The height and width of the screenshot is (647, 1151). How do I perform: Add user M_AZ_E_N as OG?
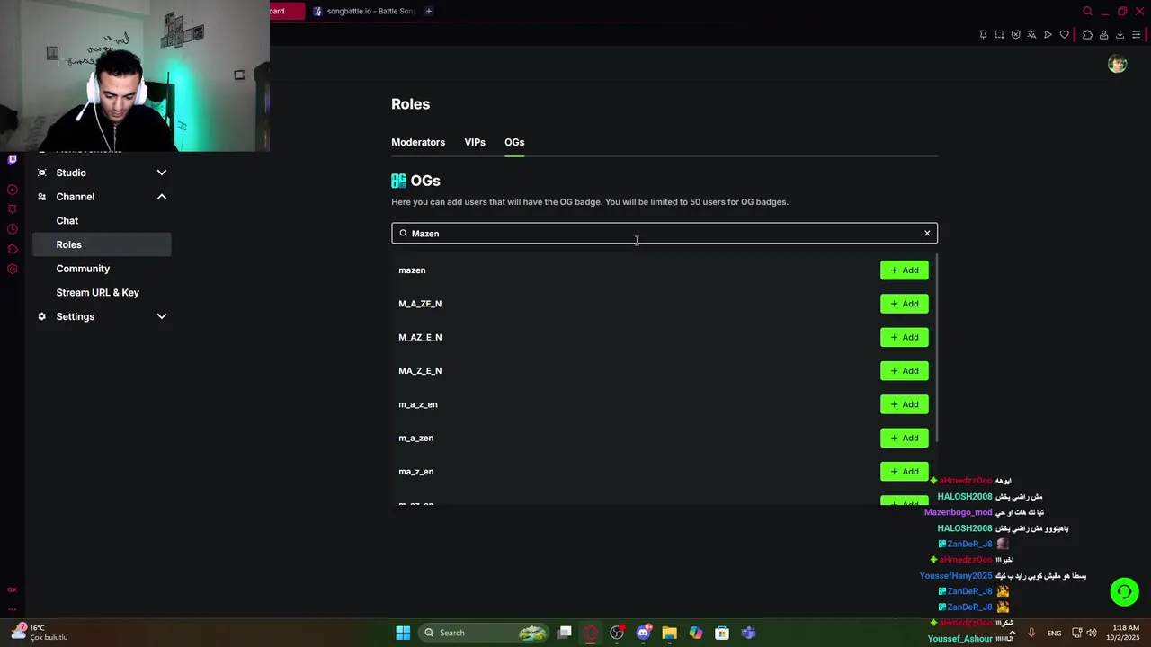click(x=904, y=337)
